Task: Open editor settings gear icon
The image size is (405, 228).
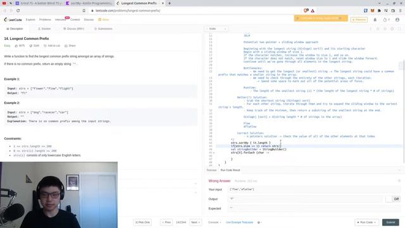Action: [392, 28]
